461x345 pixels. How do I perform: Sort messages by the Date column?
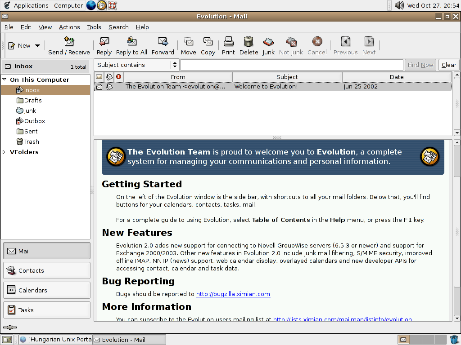coord(397,77)
